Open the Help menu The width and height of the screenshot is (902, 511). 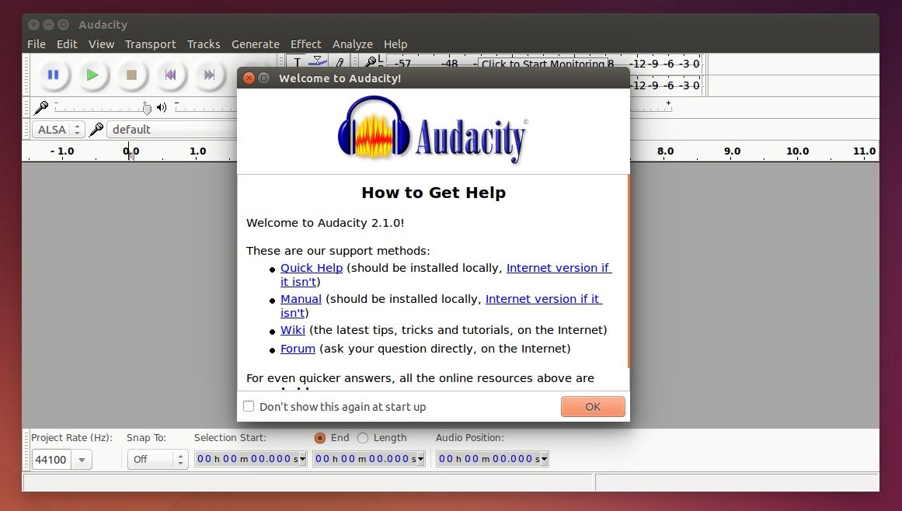coord(395,44)
